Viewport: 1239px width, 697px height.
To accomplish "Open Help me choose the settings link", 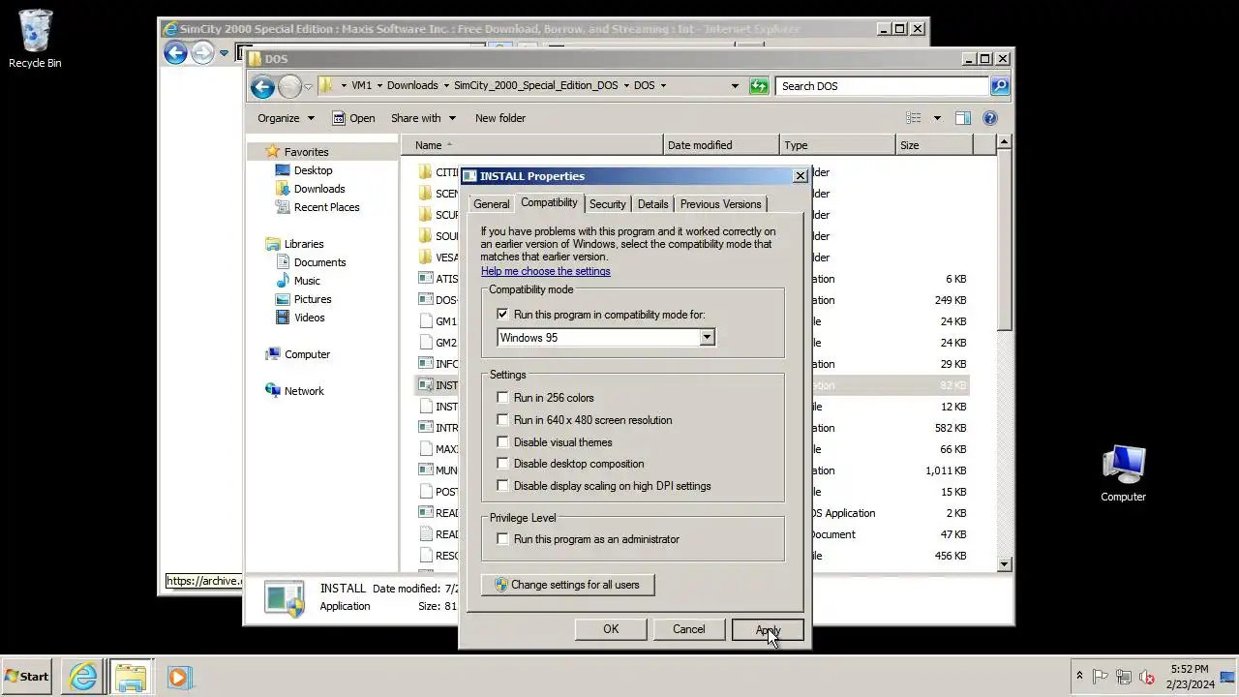I will (546, 271).
